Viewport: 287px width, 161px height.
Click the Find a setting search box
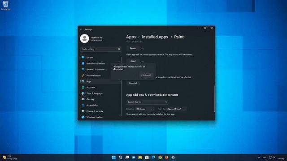[101, 49]
